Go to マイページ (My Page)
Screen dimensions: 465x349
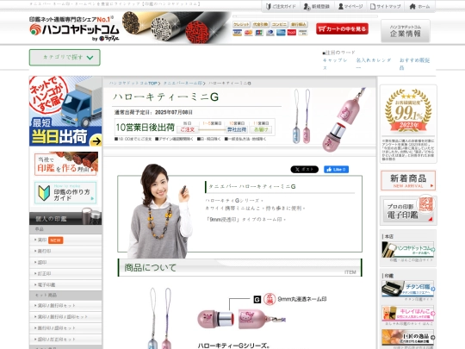pos(350,6)
